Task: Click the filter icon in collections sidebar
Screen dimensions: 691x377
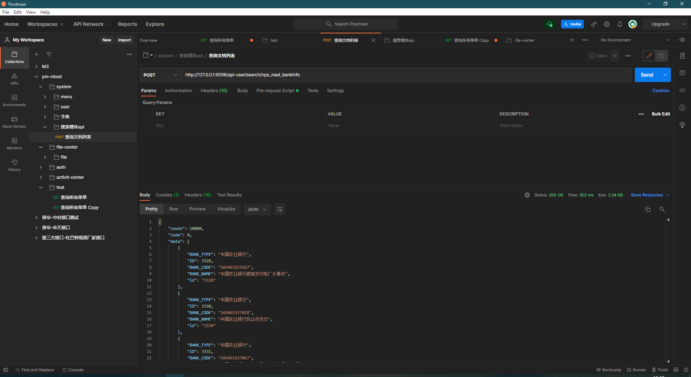Action: pos(49,54)
